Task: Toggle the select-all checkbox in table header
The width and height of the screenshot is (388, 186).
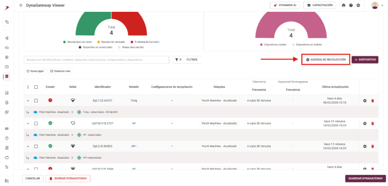Action: pyautogui.click(x=36, y=87)
